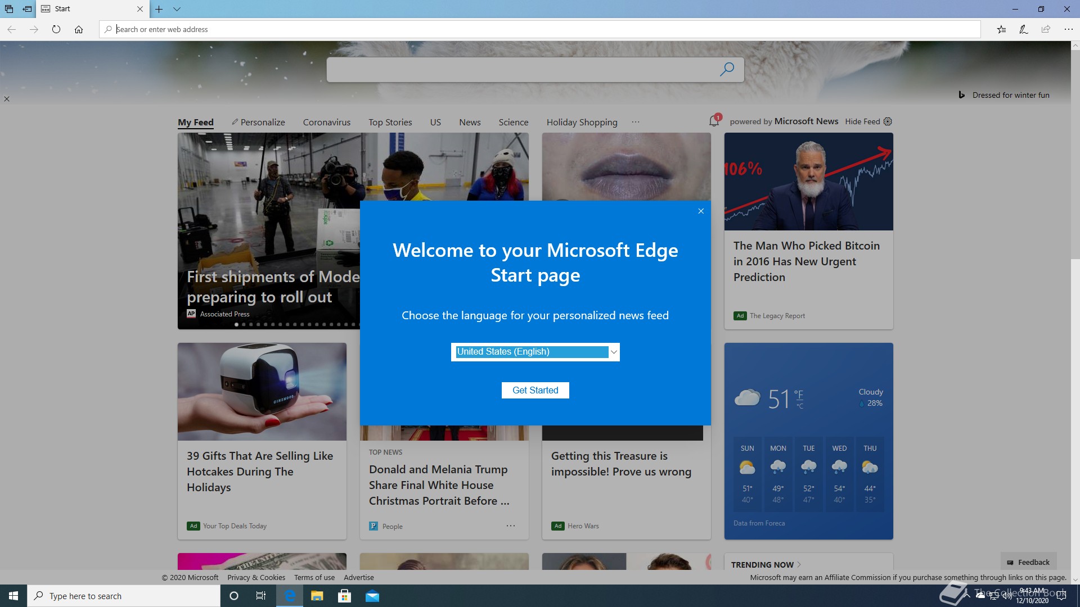The image size is (1080, 607).
Task: Open the Bitcoin prediction article thumbnail
Action: 809,182
